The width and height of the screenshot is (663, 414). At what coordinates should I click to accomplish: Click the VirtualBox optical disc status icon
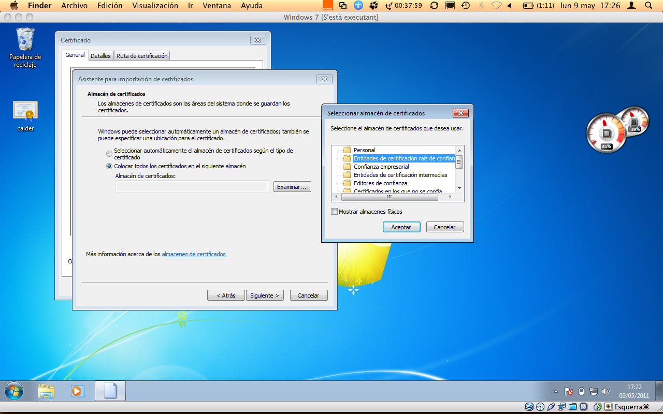click(541, 407)
